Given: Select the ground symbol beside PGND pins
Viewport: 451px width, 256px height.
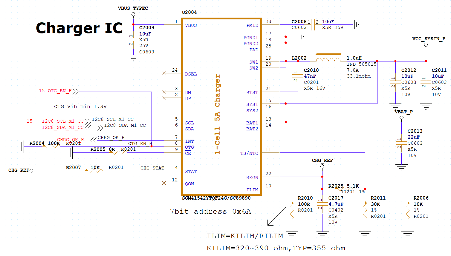Looking at the screenshot, I should [x=301, y=37].
